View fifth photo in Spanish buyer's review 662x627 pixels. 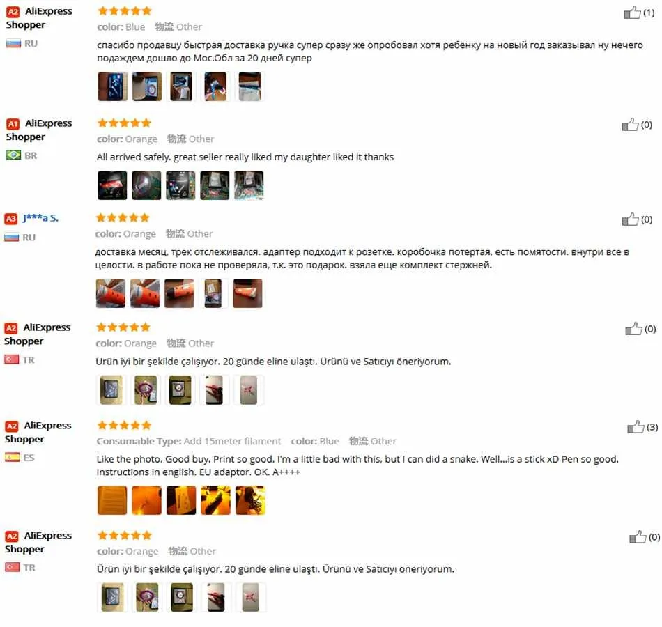point(250,500)
